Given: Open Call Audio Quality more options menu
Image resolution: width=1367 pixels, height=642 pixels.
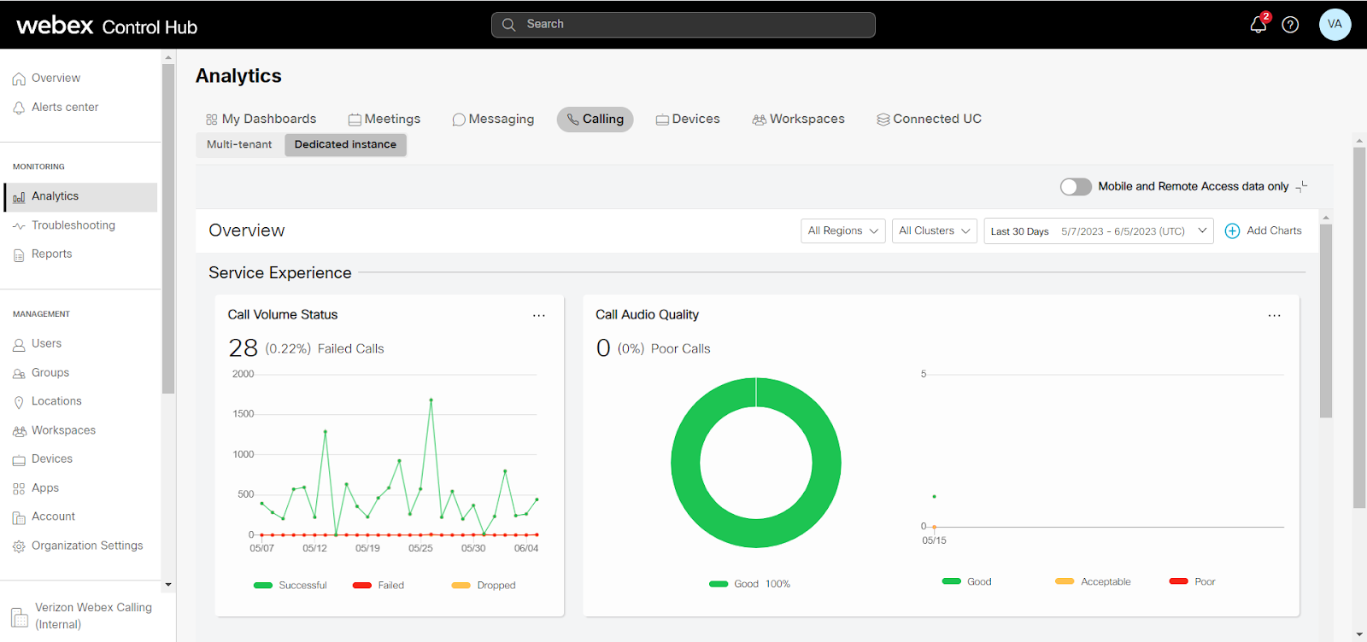Looking at the screenshot, I should (1274, 315).
